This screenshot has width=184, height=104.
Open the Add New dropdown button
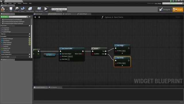coord(5,17)
